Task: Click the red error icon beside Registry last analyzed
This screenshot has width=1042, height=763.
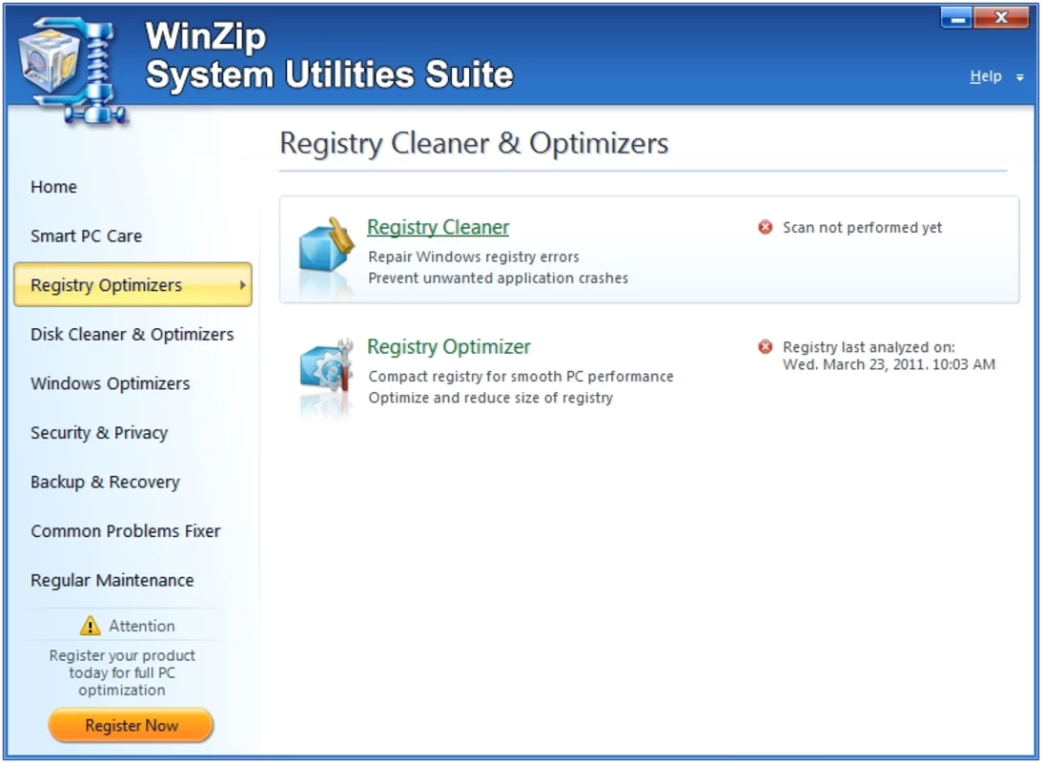Action: coord(766,347)
